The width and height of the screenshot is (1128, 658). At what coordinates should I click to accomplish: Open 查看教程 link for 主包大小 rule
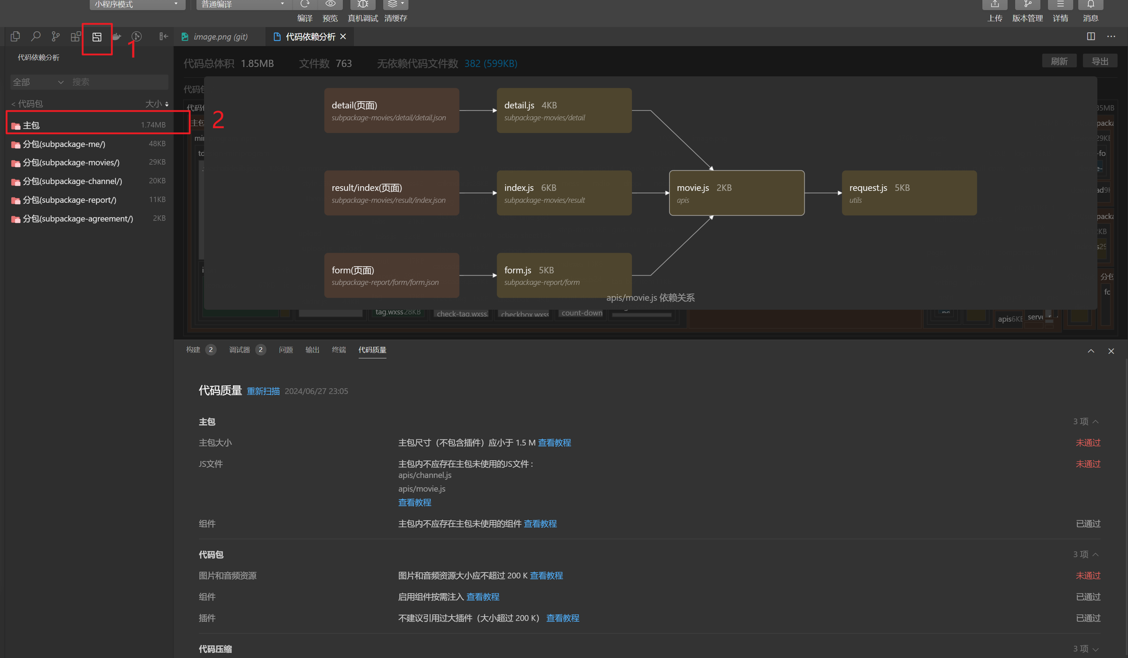(x=554, y=442)
